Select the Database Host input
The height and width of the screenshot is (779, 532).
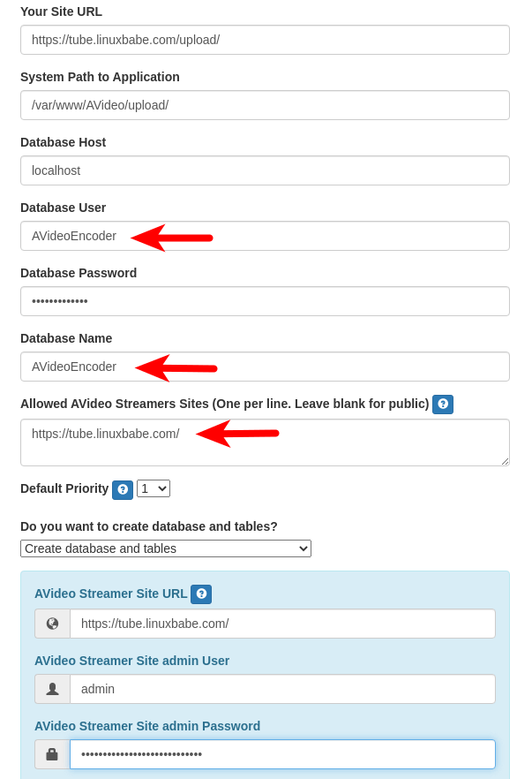[265, 170]
